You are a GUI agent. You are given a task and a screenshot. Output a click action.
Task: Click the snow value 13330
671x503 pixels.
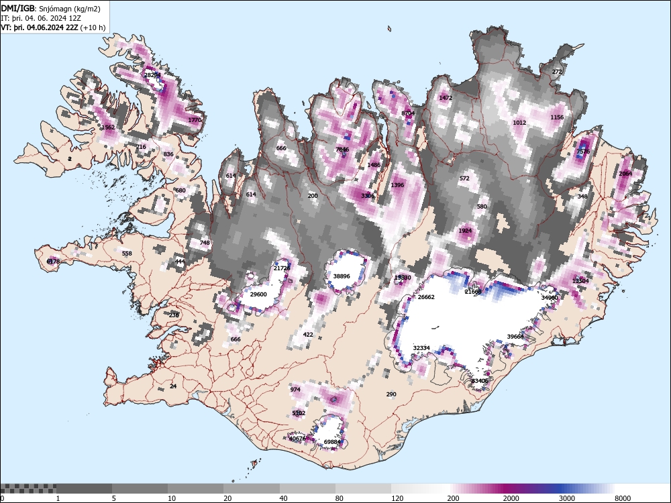coord(403,278)
